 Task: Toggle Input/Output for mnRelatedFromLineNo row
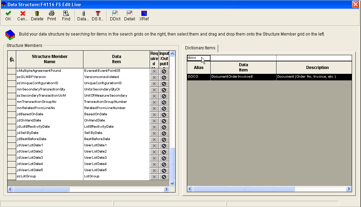point(164,109)
